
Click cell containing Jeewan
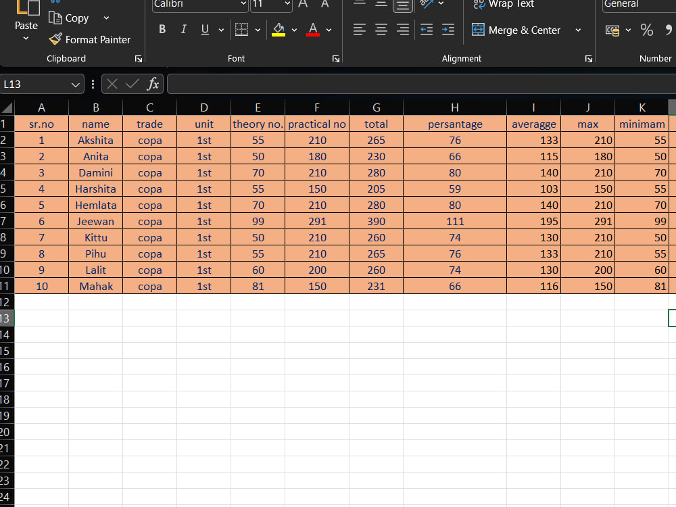coord(96,221)
